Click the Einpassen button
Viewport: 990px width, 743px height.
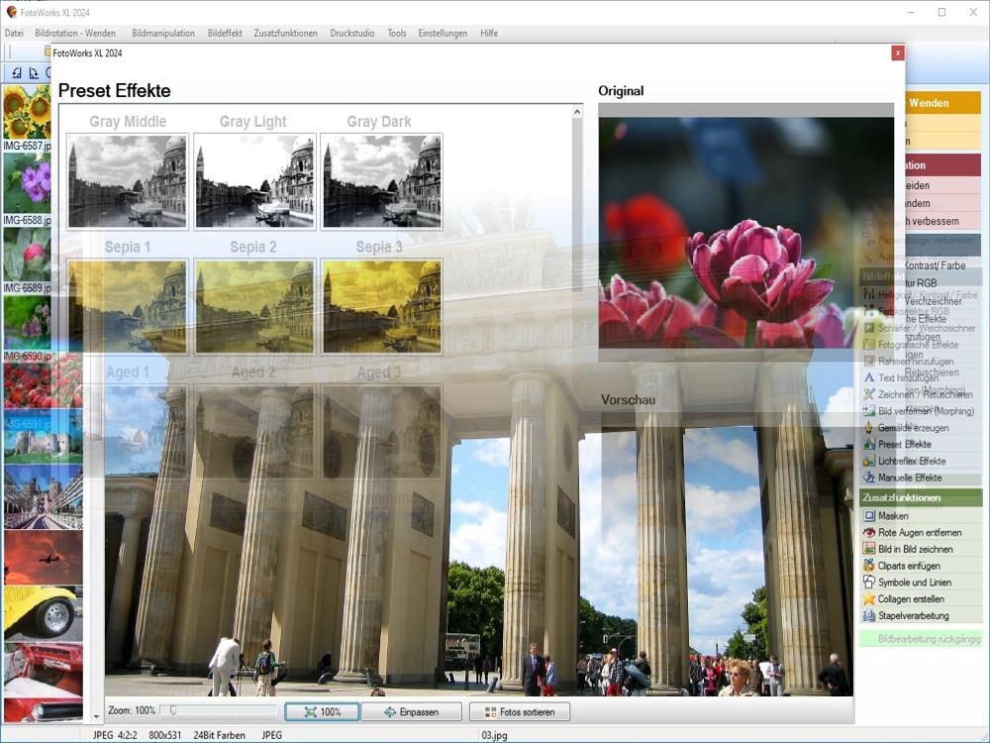pos(412,712)
